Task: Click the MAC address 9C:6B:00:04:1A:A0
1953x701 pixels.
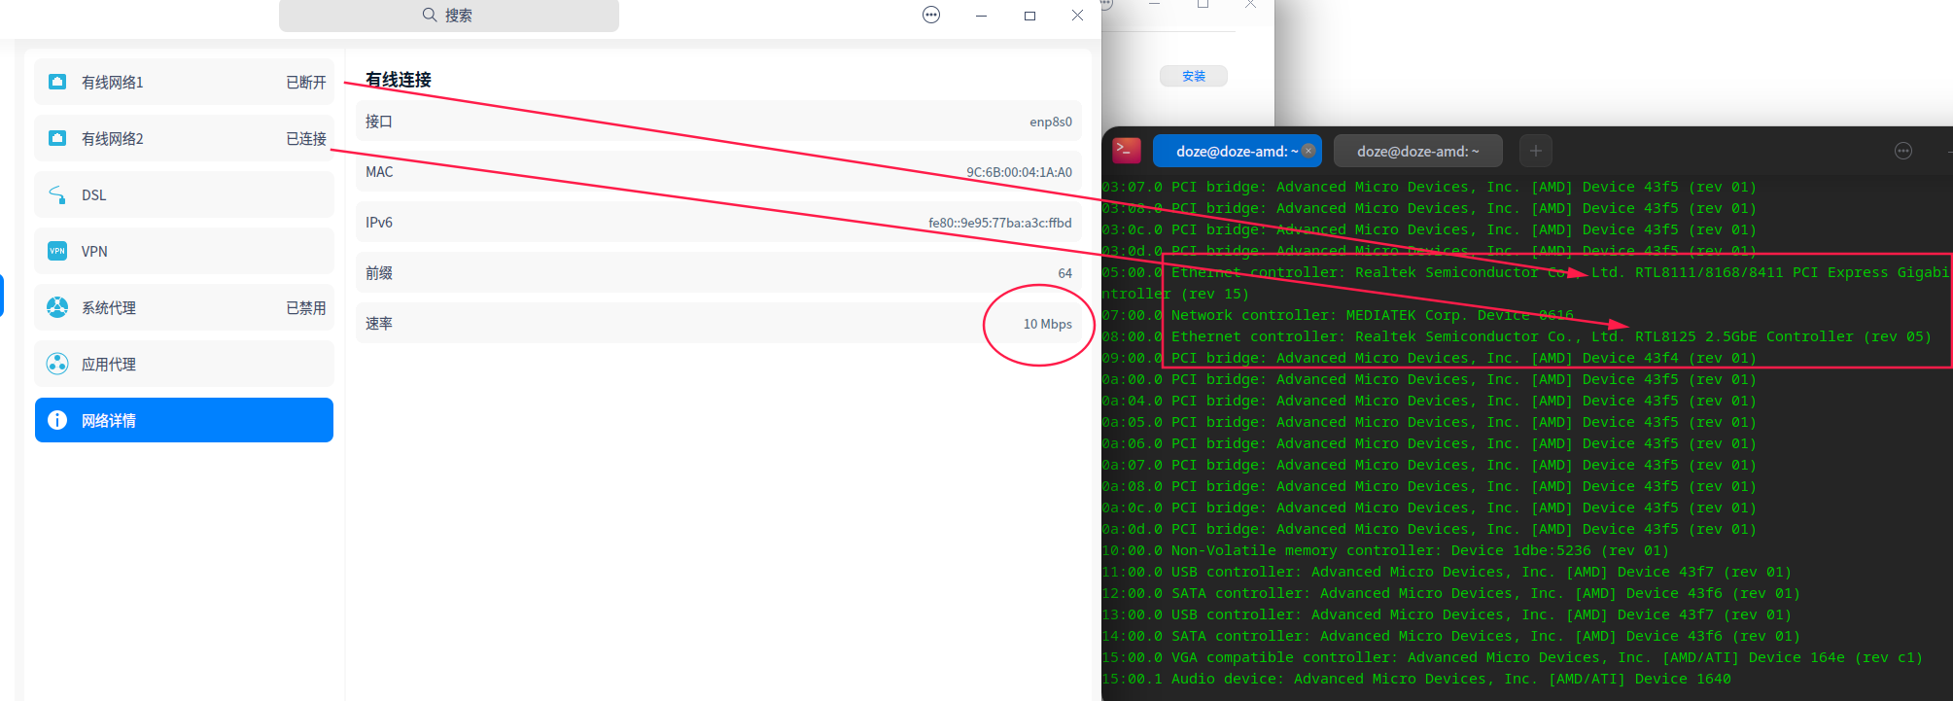Action: [1019, 172]
